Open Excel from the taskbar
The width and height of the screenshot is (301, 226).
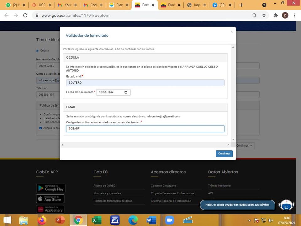tap(97, 220)
